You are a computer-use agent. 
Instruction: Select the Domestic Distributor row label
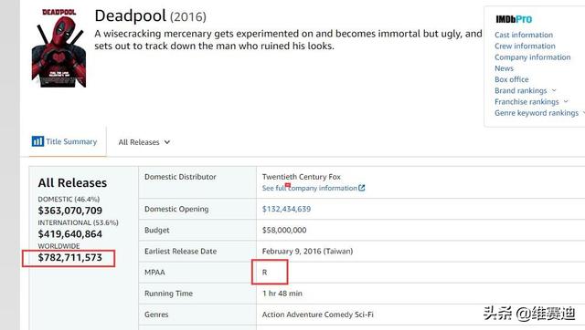pos(180,177)
